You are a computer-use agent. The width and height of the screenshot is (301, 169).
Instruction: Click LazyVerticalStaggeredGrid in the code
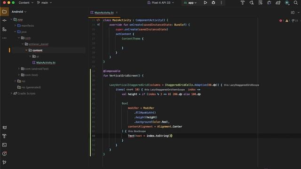129,85
